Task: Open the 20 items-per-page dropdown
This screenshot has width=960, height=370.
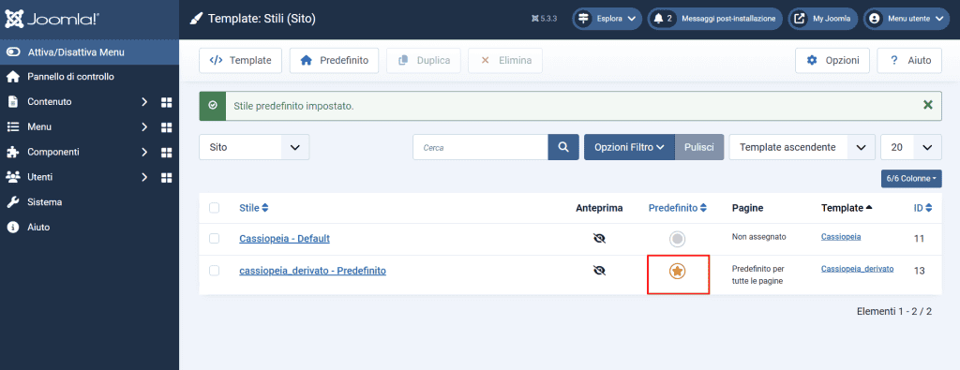Action: pyautogui.click(x=911, y=147)
